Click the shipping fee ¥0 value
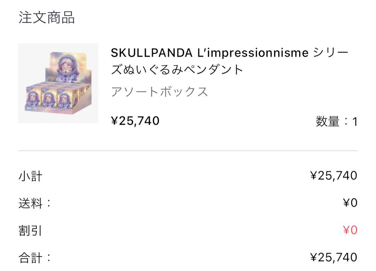376x271 pixels. point(350,203)
